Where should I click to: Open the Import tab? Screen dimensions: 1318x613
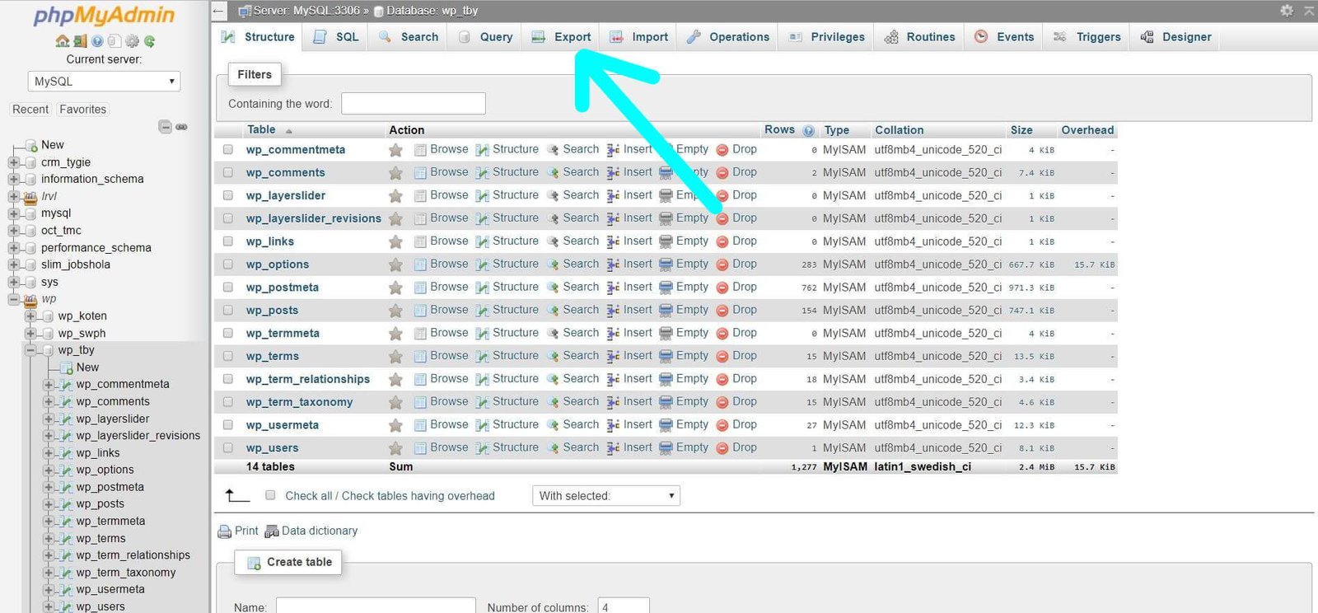point(639,37)
